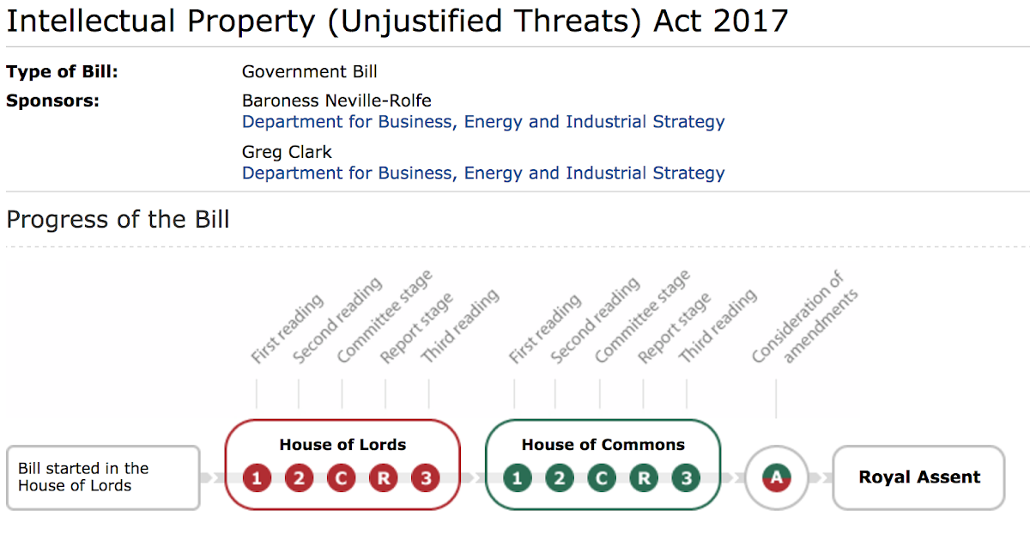Select the Lords second reading red circle
Image resolution: width=1030 pixels, height=541 pixels.
click(299, 477)
